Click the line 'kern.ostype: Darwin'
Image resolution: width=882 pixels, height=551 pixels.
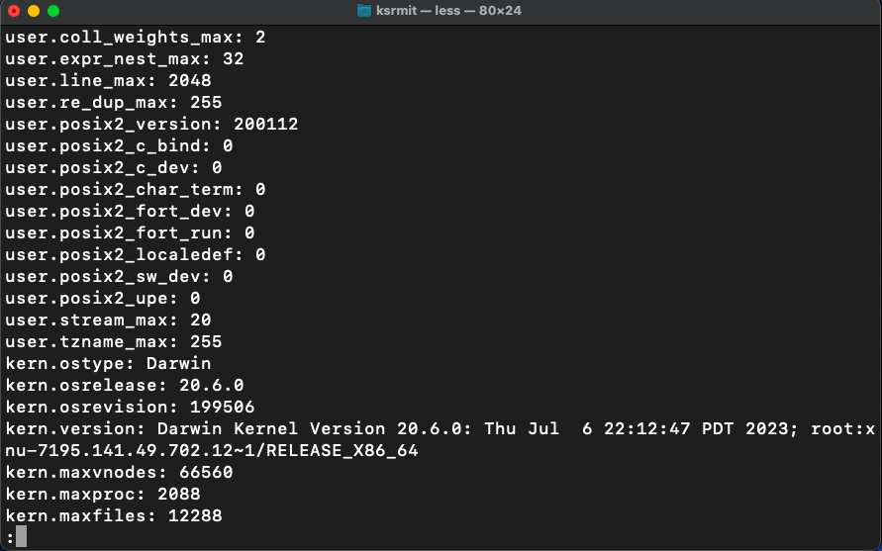tap(108, 364)
